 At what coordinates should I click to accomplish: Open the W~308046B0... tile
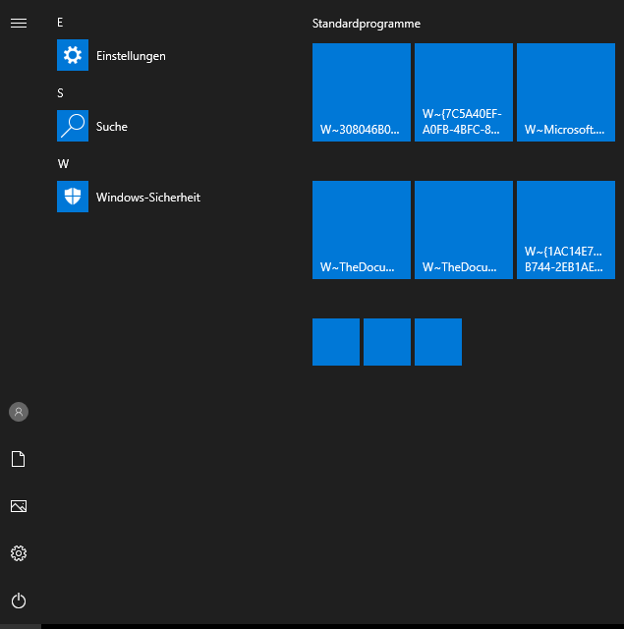point(362,92)
